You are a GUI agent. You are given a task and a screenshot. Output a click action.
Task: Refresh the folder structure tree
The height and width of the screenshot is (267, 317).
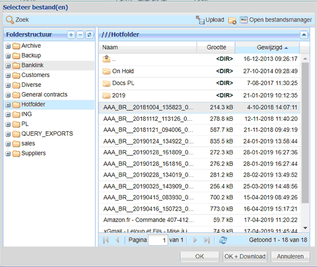click(x=89, y=35)
